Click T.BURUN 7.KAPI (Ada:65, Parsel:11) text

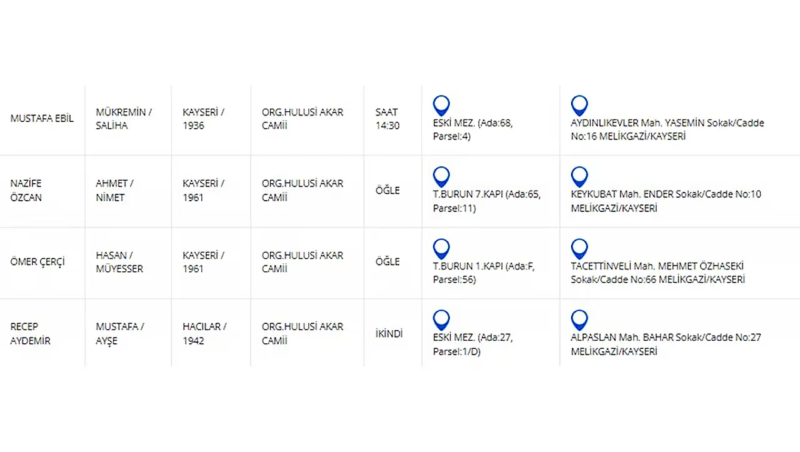point(487,201)
